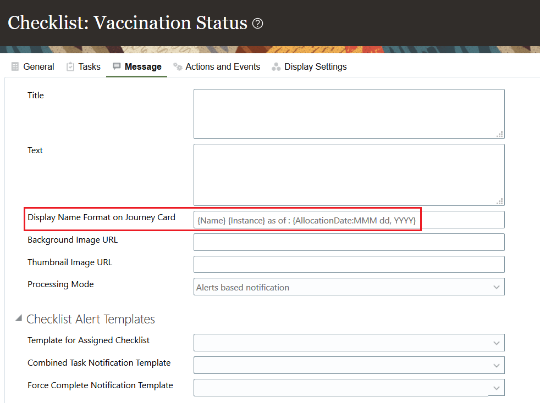Click the Background Image URL field
Viewport: 540px width, 403px height.
pyautogui.click(x=349, y=242)
